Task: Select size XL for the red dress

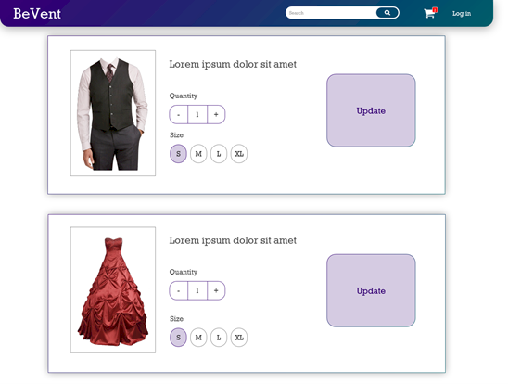Action: coord(239,338)
